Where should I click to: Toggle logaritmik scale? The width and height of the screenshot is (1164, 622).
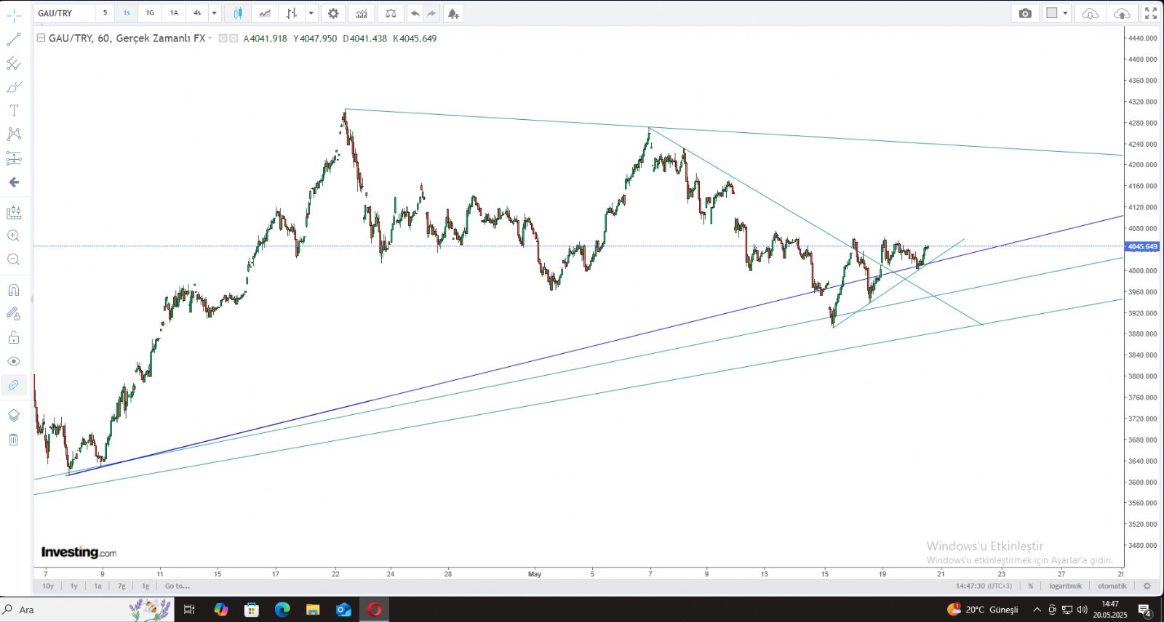1065,586
